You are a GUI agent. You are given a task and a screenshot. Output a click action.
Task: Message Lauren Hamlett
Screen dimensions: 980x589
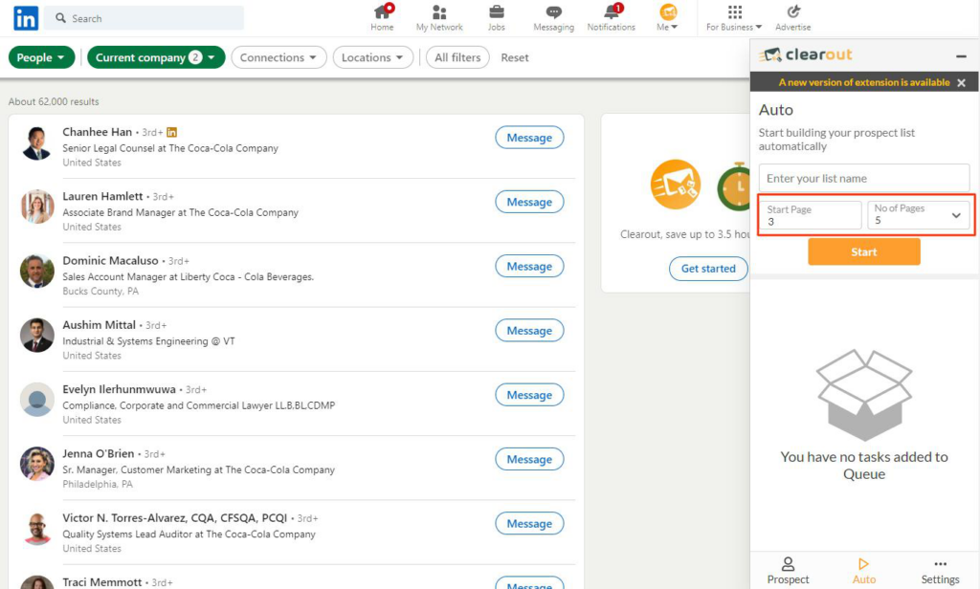[x=529, y=202]
